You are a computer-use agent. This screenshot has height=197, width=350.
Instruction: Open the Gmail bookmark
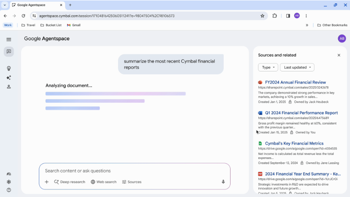click(73, 25)
